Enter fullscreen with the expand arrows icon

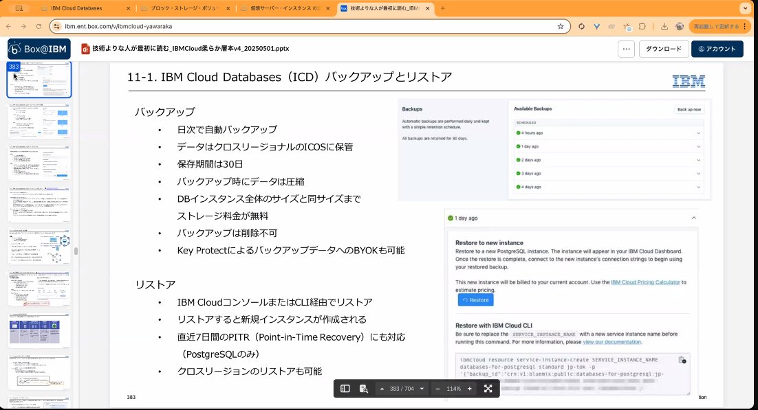[x=488, y=389]
